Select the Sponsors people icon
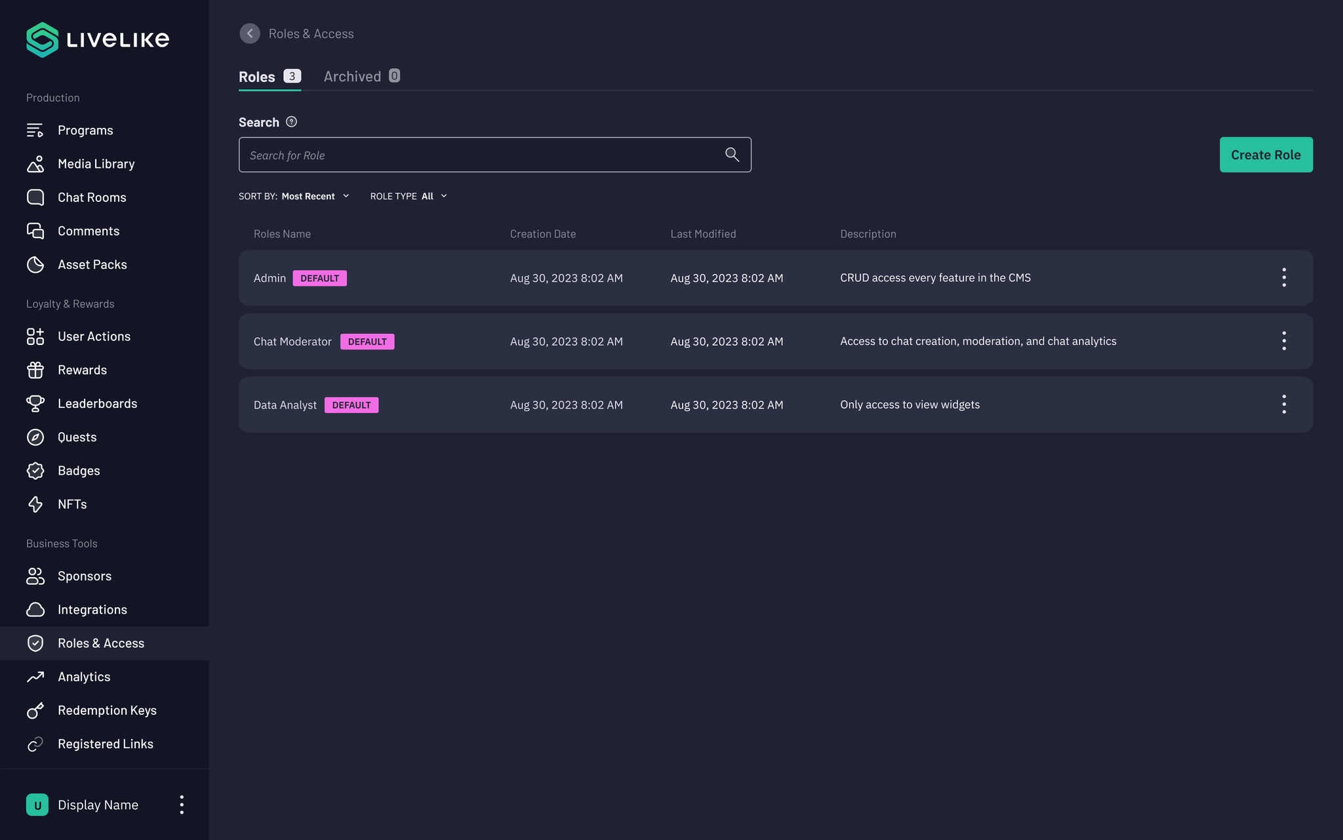 pyautogui.click(x=35, y=576)
